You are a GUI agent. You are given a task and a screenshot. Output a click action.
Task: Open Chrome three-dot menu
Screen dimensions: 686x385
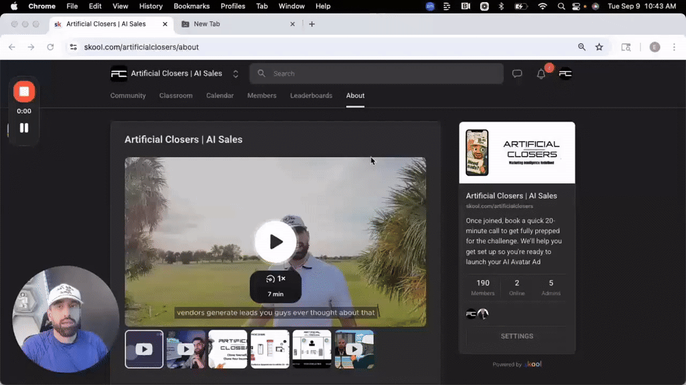pyautogui.click(x=674, y=47)
